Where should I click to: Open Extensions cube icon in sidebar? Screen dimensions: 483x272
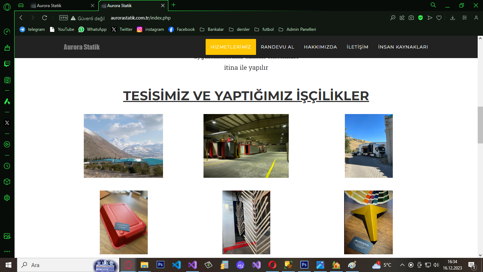(x=7, y=182)
